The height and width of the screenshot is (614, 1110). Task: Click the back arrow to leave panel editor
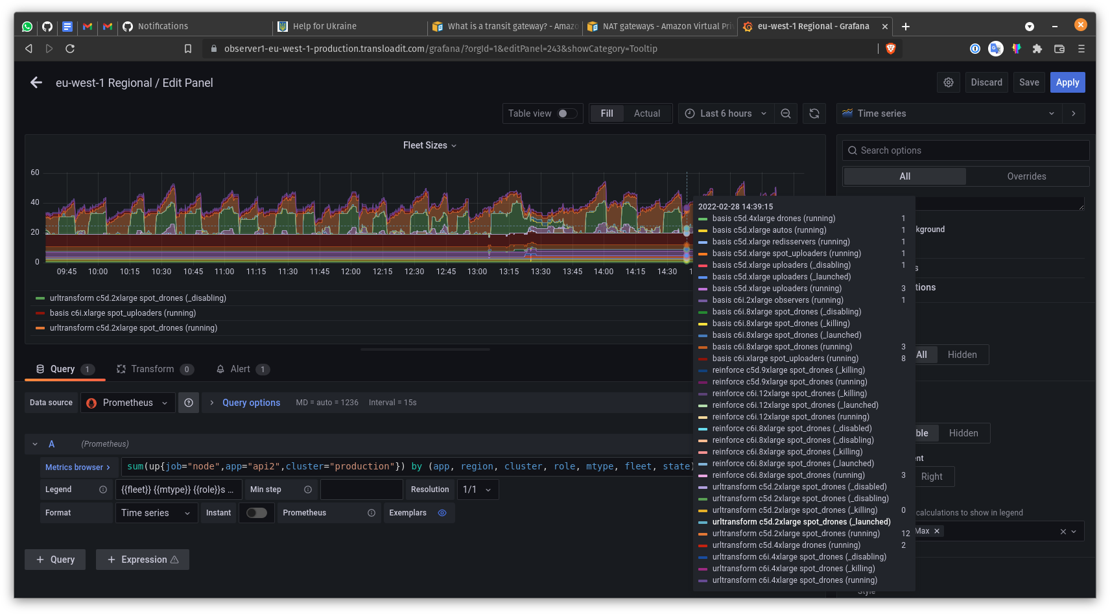36,82
